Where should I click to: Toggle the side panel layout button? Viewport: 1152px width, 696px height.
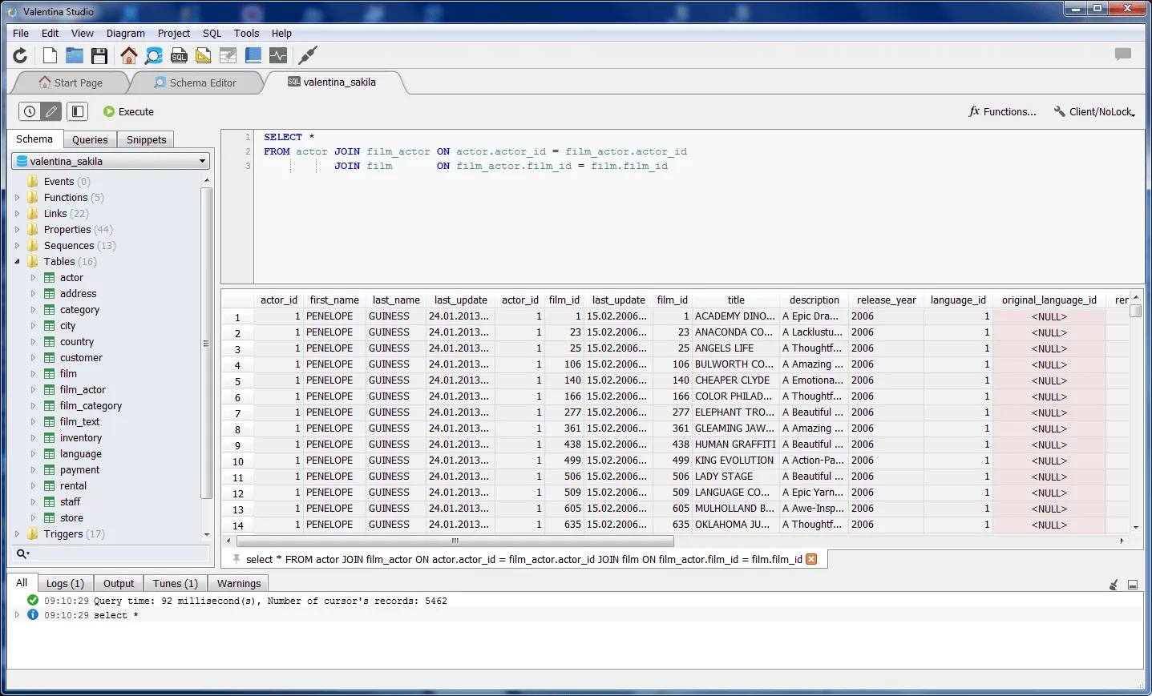[x=77, y=111]
